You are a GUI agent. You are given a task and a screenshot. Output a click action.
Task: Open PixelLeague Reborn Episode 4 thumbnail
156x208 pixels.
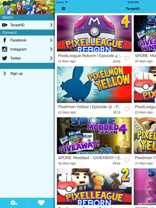[x=94, y=33]
